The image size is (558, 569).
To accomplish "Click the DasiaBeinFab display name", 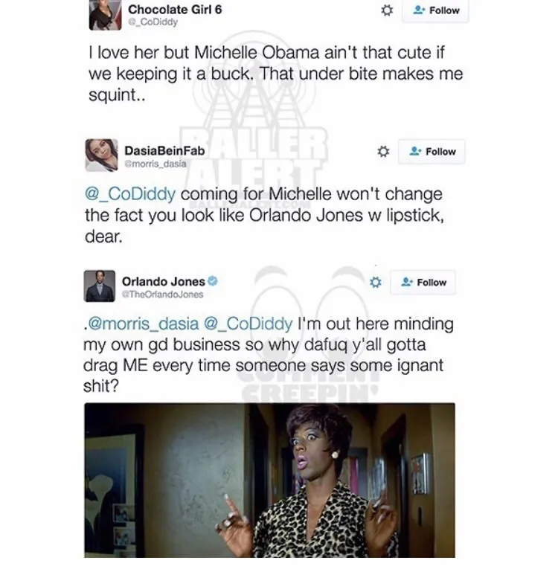I will click(x=164, y=150).
